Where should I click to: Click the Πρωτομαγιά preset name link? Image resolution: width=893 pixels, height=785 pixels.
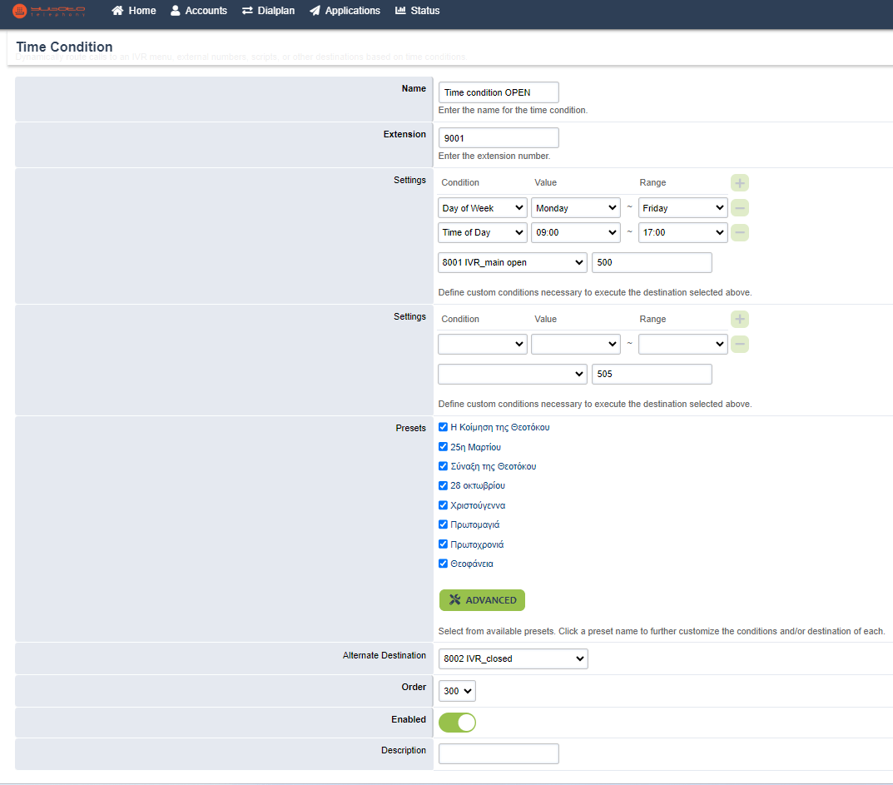tap(474, 525)
